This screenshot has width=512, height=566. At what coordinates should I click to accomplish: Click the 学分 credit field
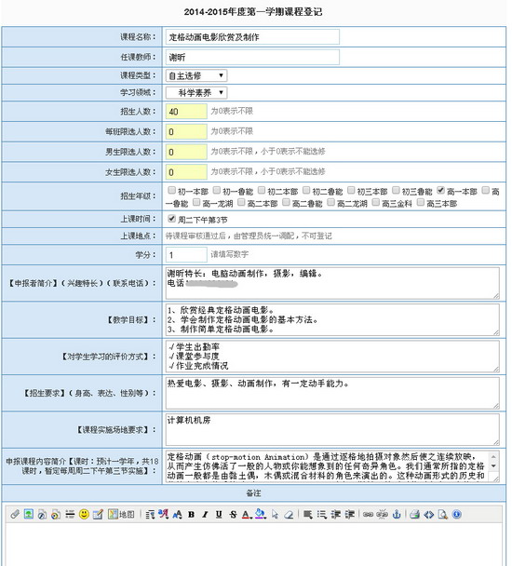pos(186,254)
